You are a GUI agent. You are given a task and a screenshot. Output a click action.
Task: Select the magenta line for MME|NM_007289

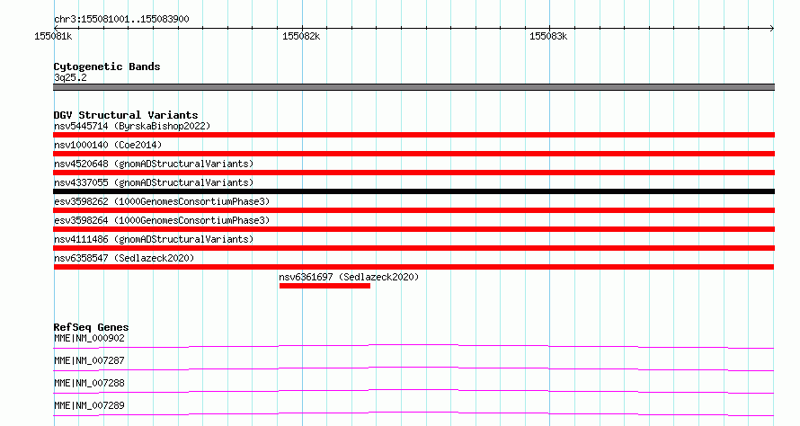[x=413, y=413]
